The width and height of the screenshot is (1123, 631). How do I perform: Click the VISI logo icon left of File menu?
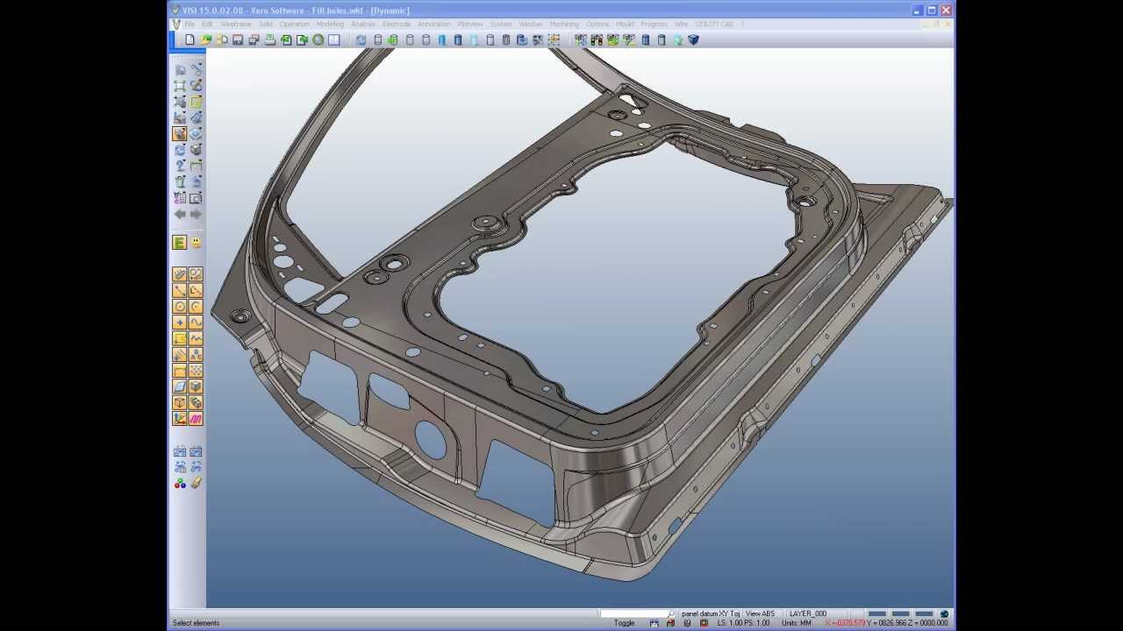point(176,25)
